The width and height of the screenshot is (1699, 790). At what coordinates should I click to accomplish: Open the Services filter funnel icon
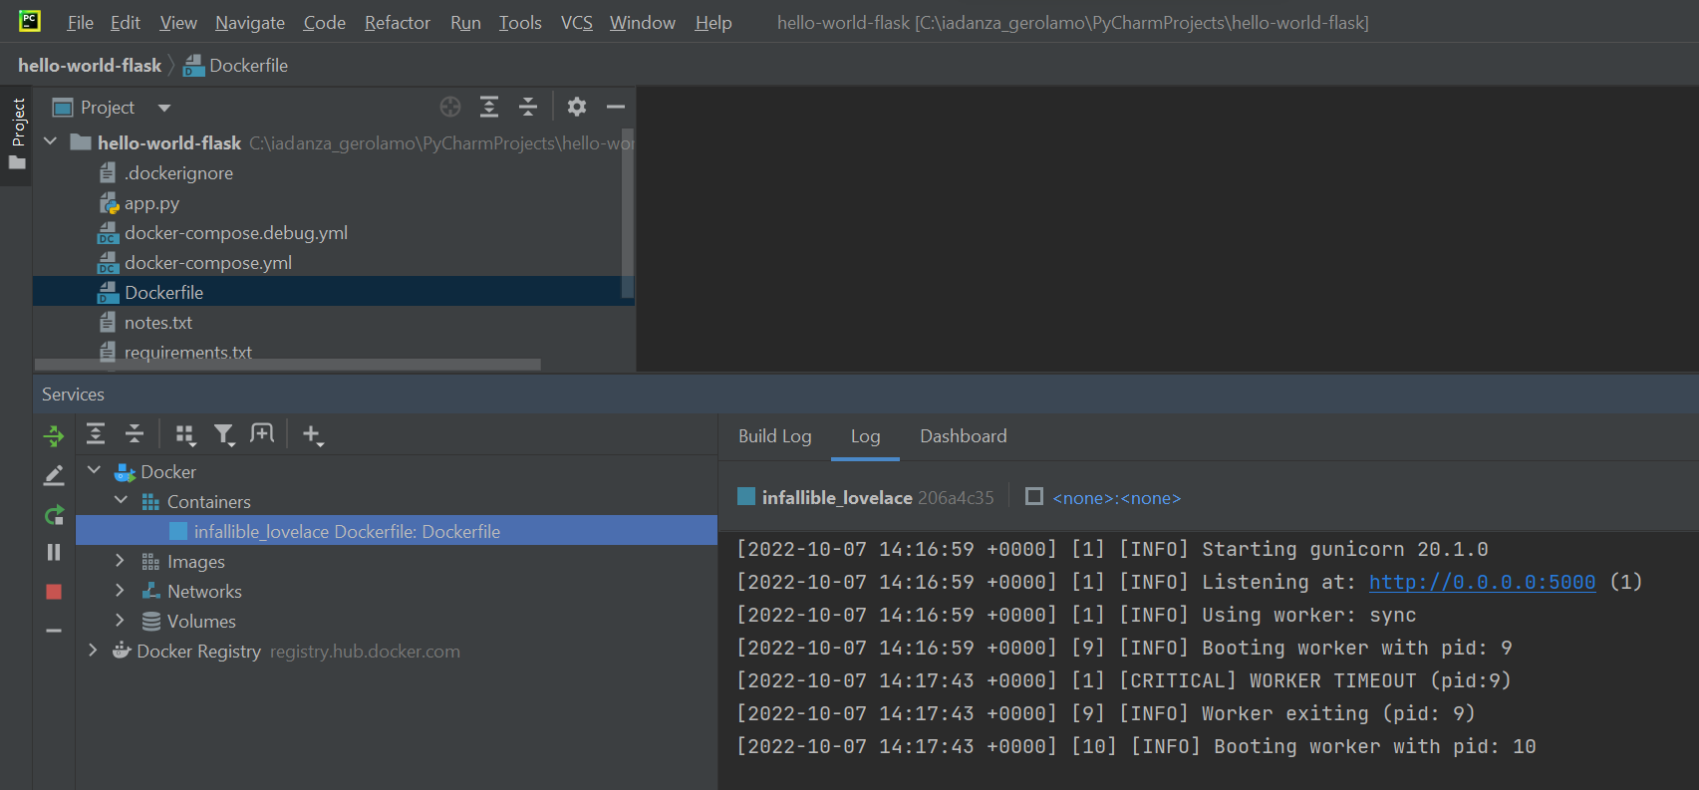coord(224,434)
